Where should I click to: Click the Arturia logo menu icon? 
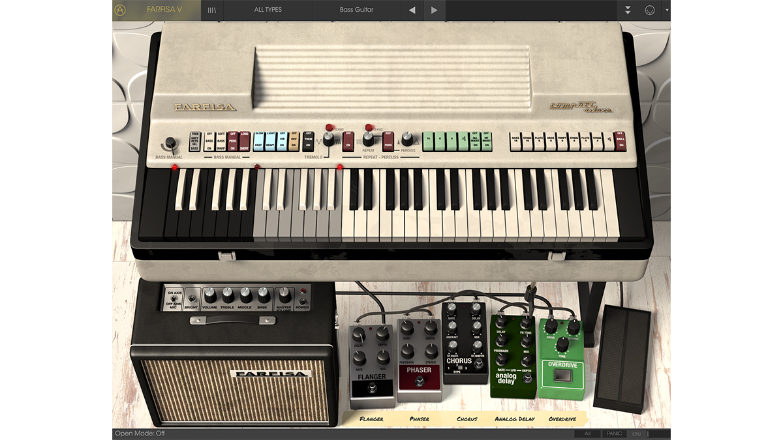[121, 10]
